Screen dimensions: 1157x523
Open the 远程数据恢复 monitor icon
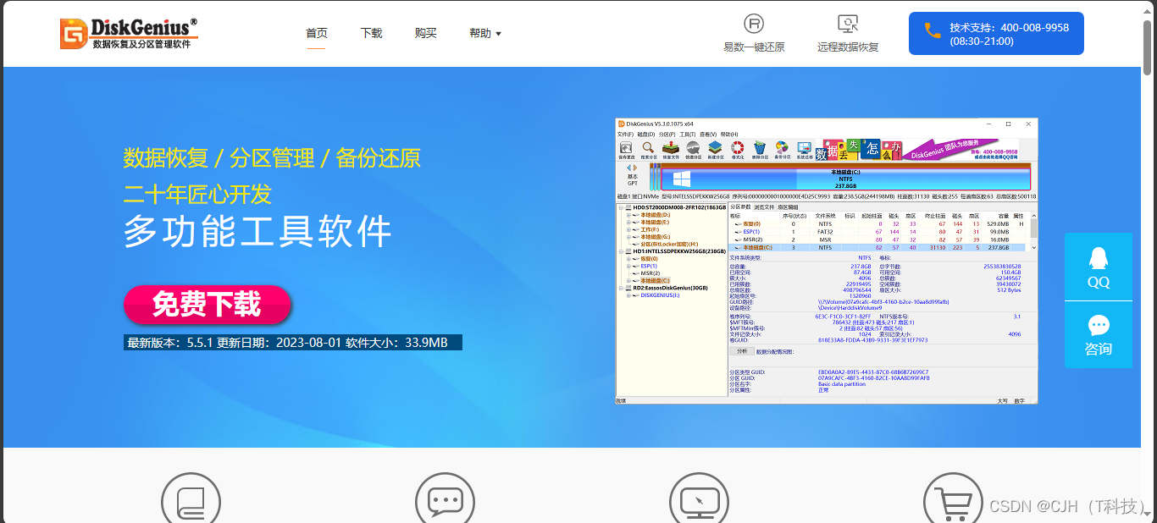click(848, 23)
